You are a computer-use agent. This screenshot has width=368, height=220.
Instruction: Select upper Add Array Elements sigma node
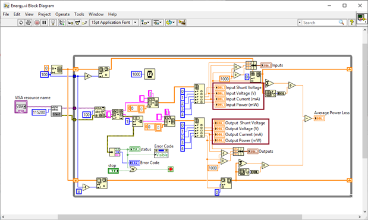click(x=269, y=83)
